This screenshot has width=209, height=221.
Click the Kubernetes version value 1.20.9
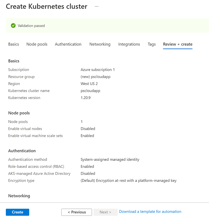coord(85,98)
